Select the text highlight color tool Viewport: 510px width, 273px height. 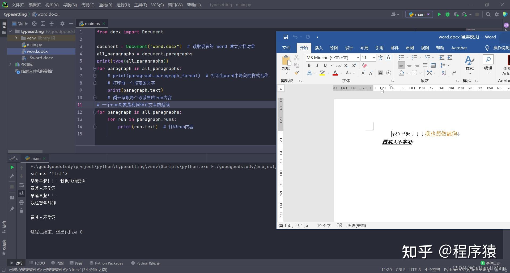point(322,73)
